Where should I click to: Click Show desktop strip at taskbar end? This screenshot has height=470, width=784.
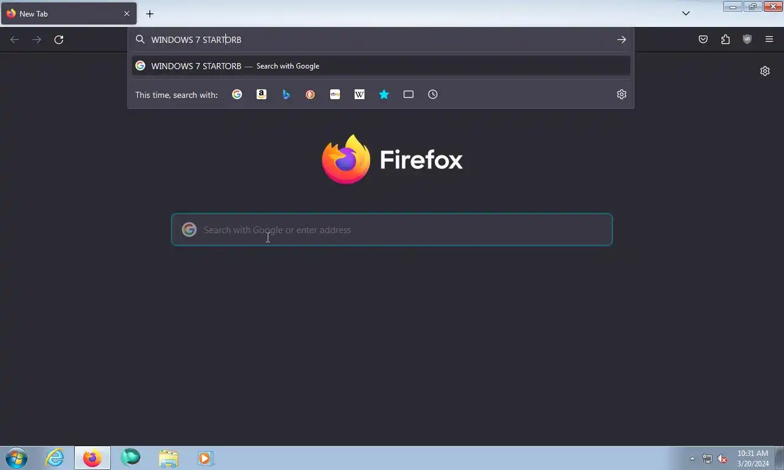click(x=779, y=458)
